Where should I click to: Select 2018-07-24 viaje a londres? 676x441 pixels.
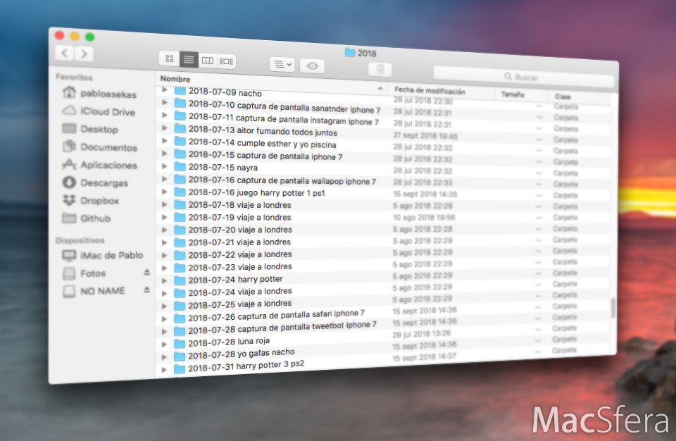(239, 292)
